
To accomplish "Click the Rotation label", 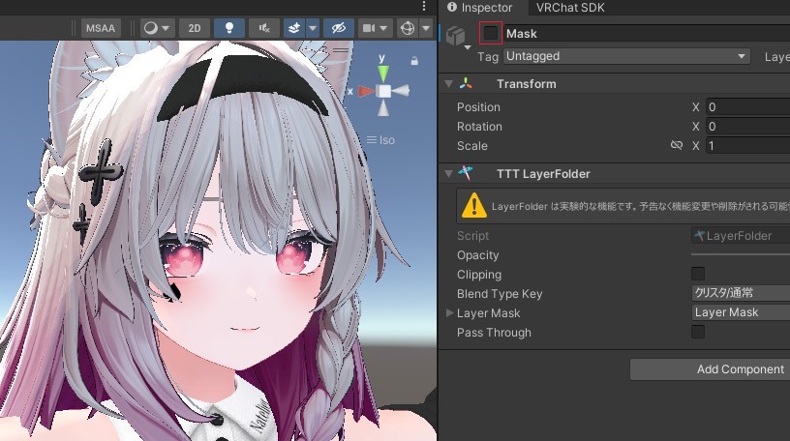I will tap(479, 127).
